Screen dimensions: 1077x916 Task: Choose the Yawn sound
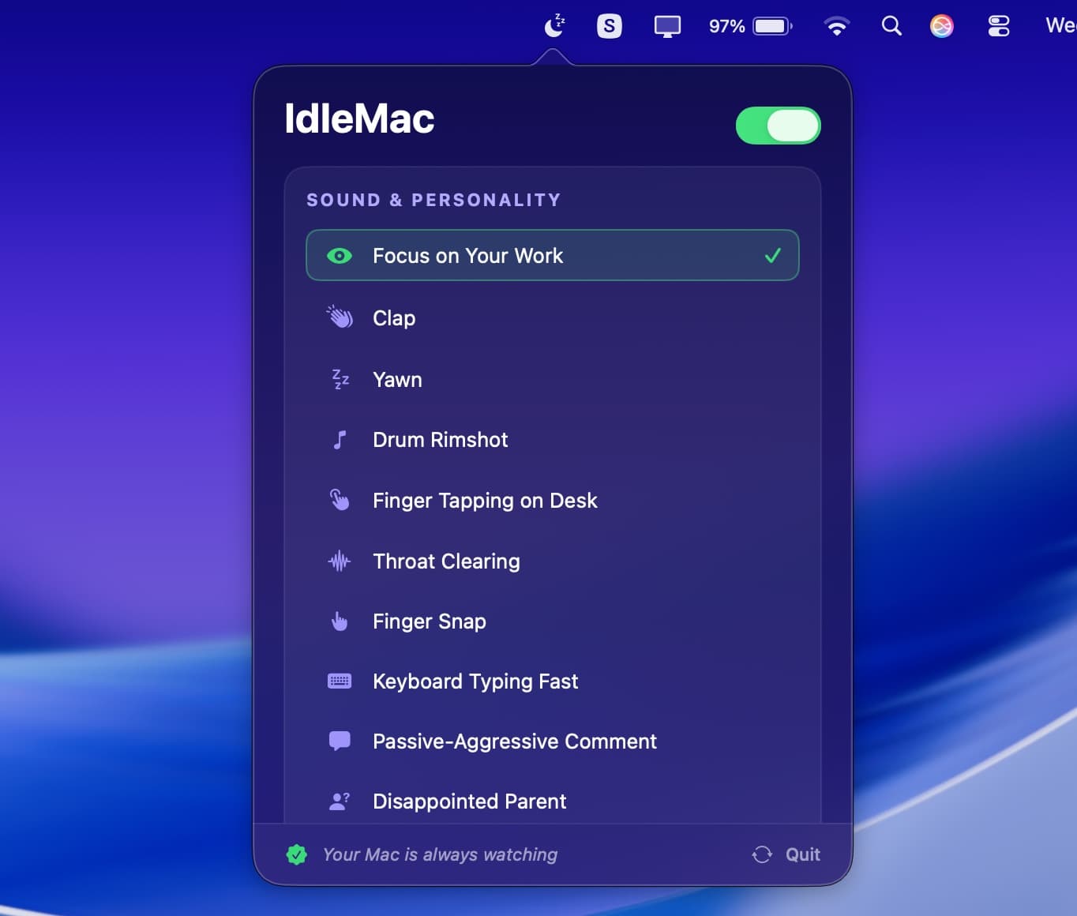[553, 379]
